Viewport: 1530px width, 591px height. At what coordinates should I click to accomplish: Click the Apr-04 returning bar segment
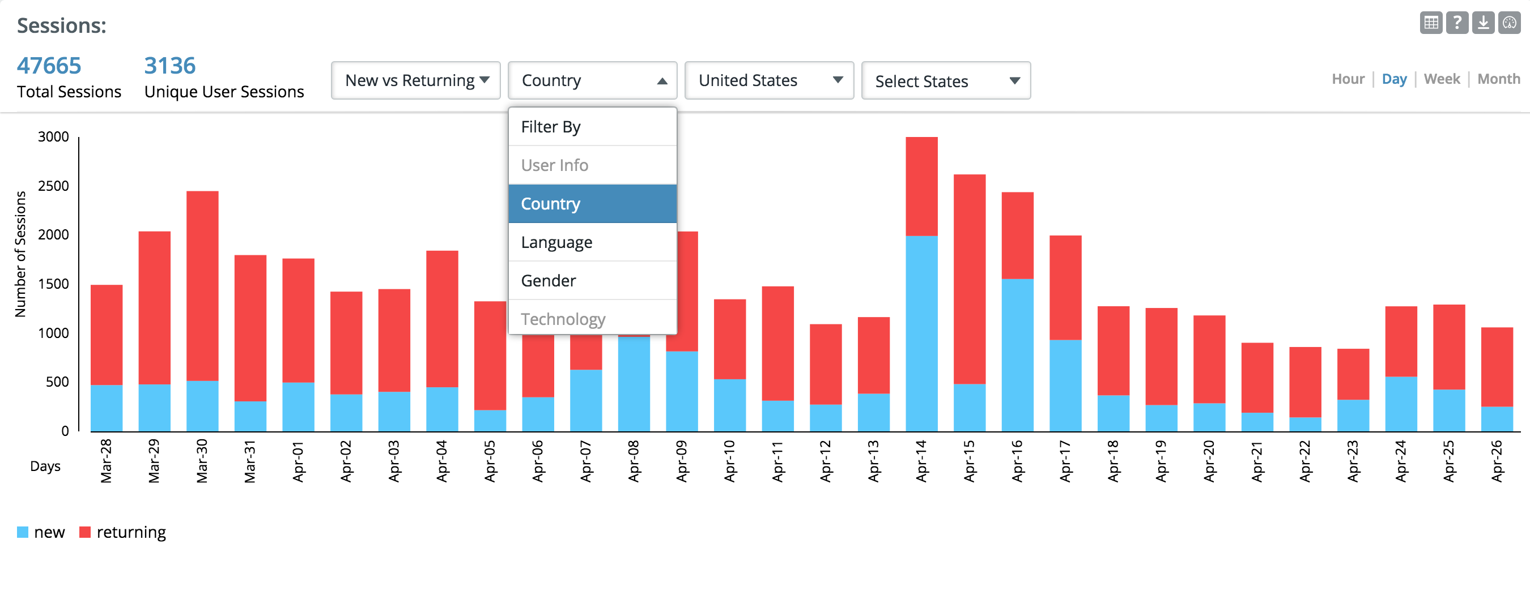click(x=442, y=319)
